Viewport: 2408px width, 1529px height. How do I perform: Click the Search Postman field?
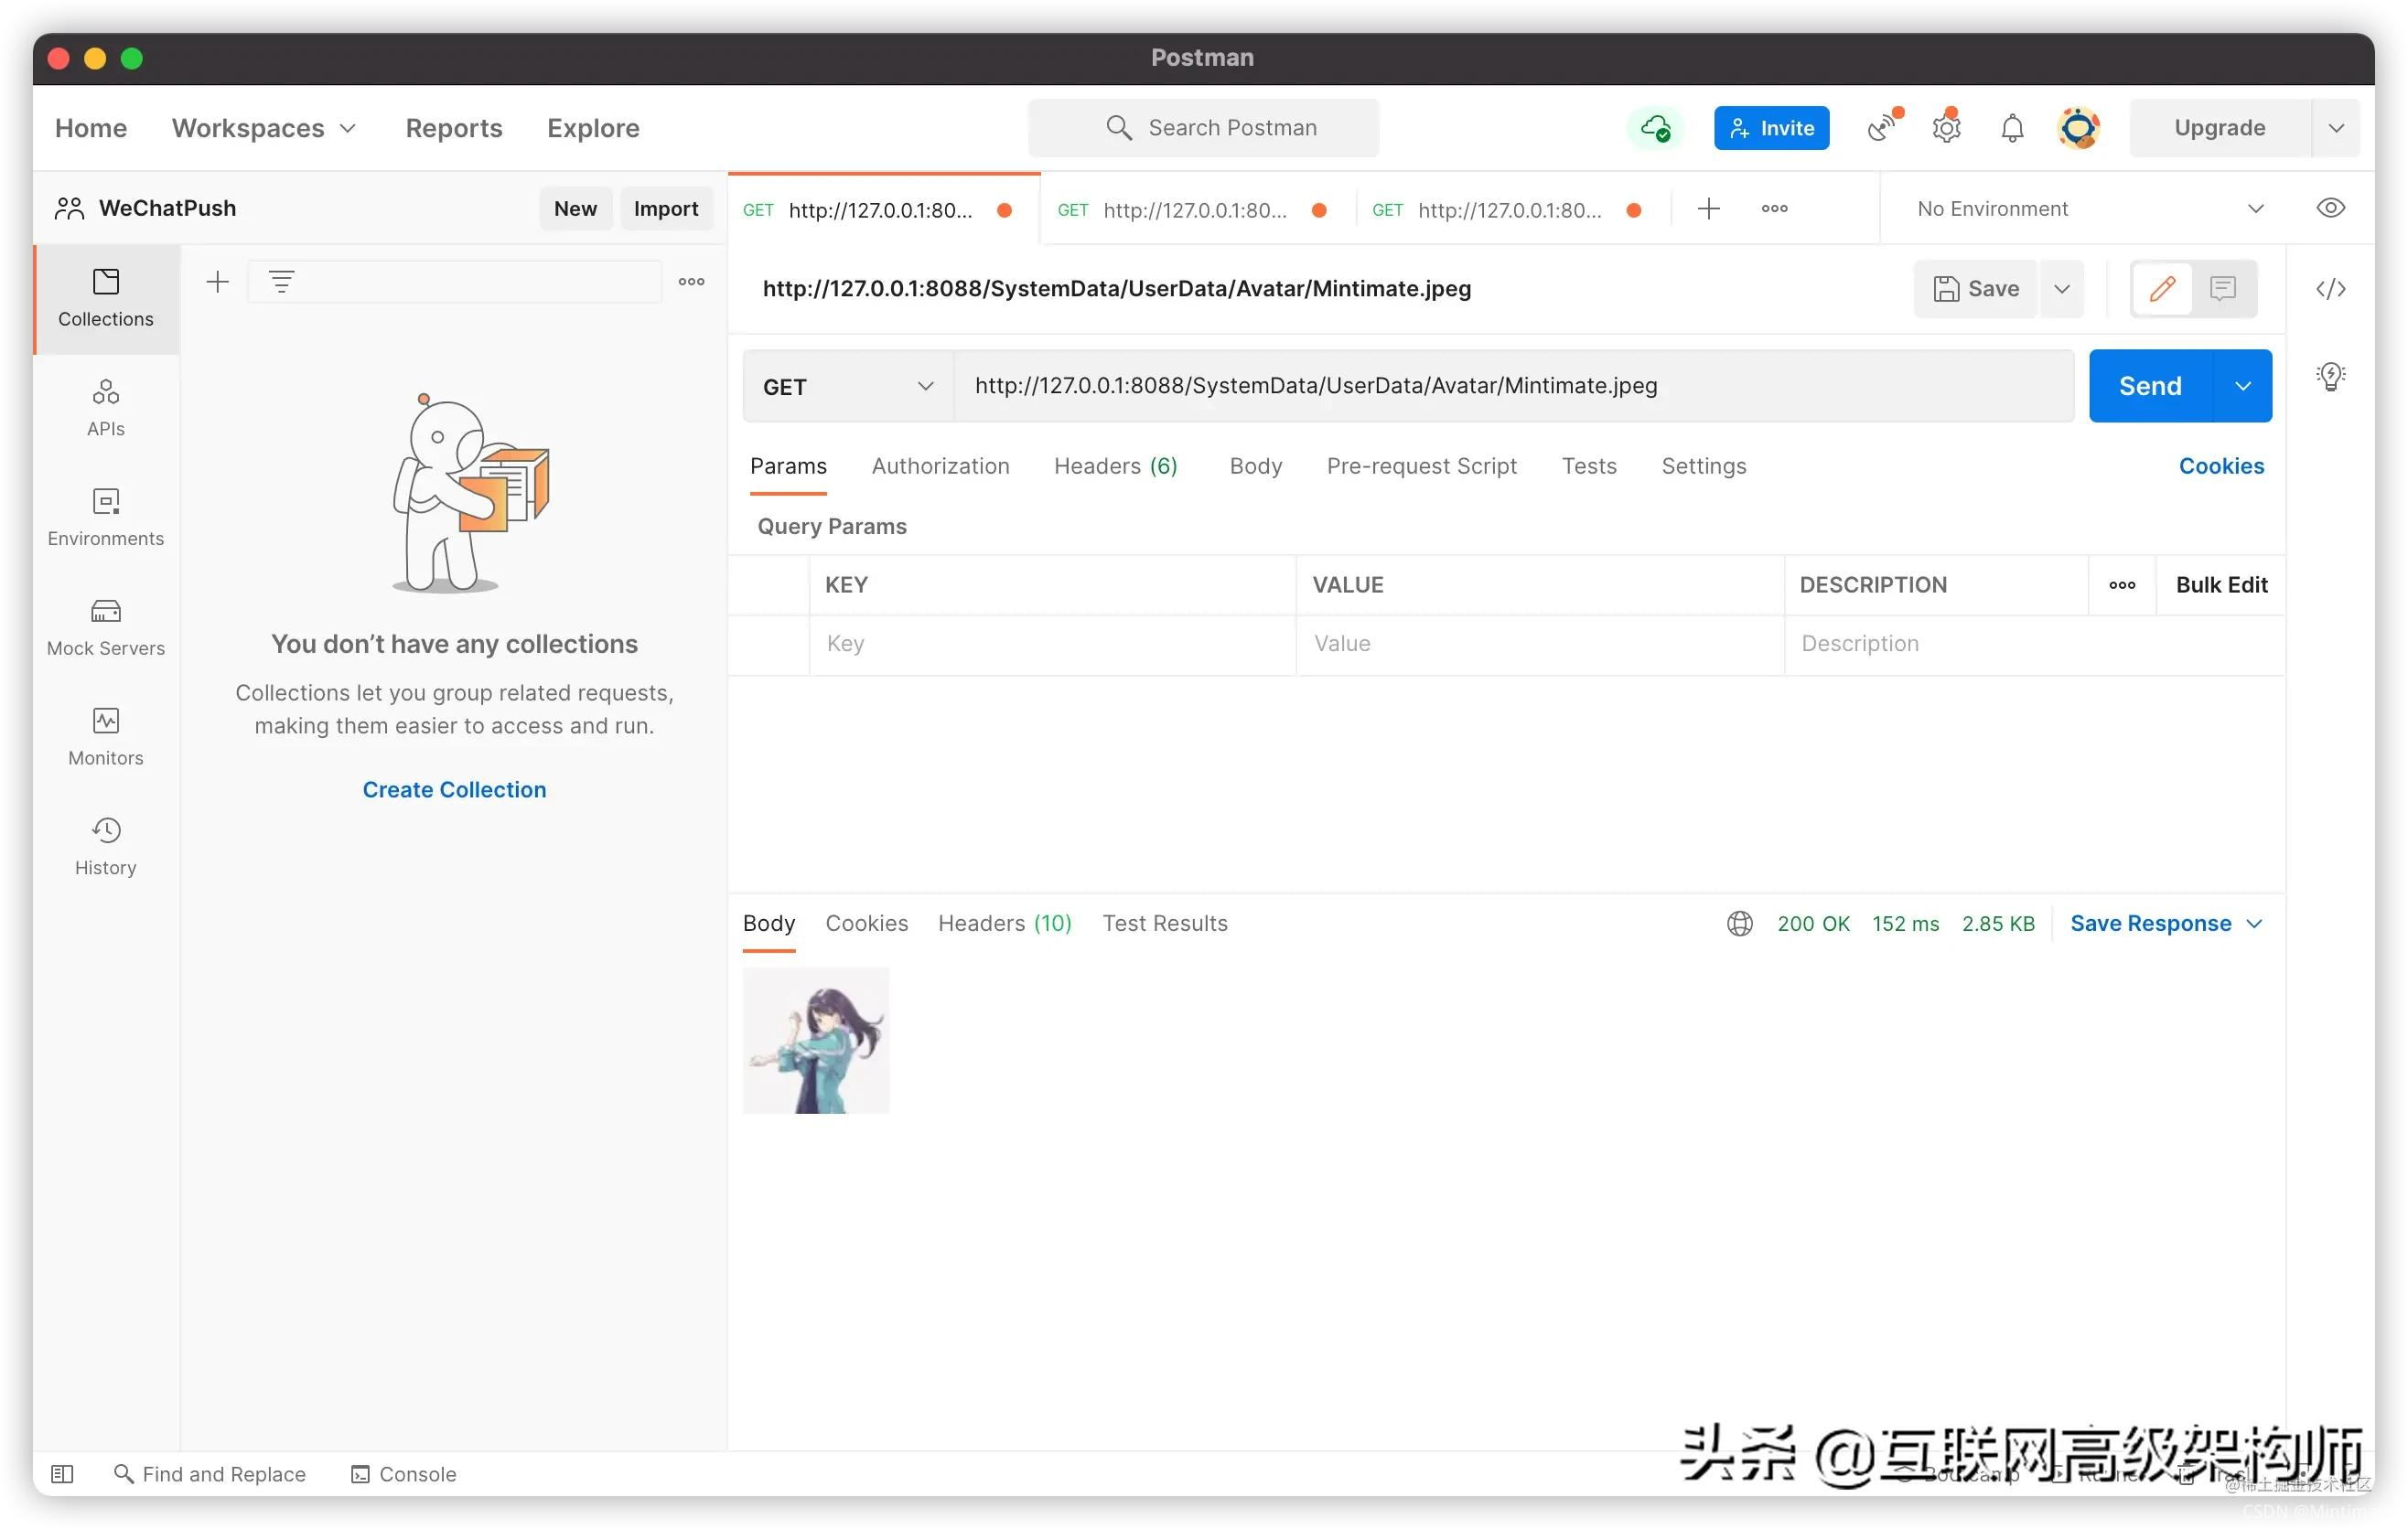coord(1203,128)
